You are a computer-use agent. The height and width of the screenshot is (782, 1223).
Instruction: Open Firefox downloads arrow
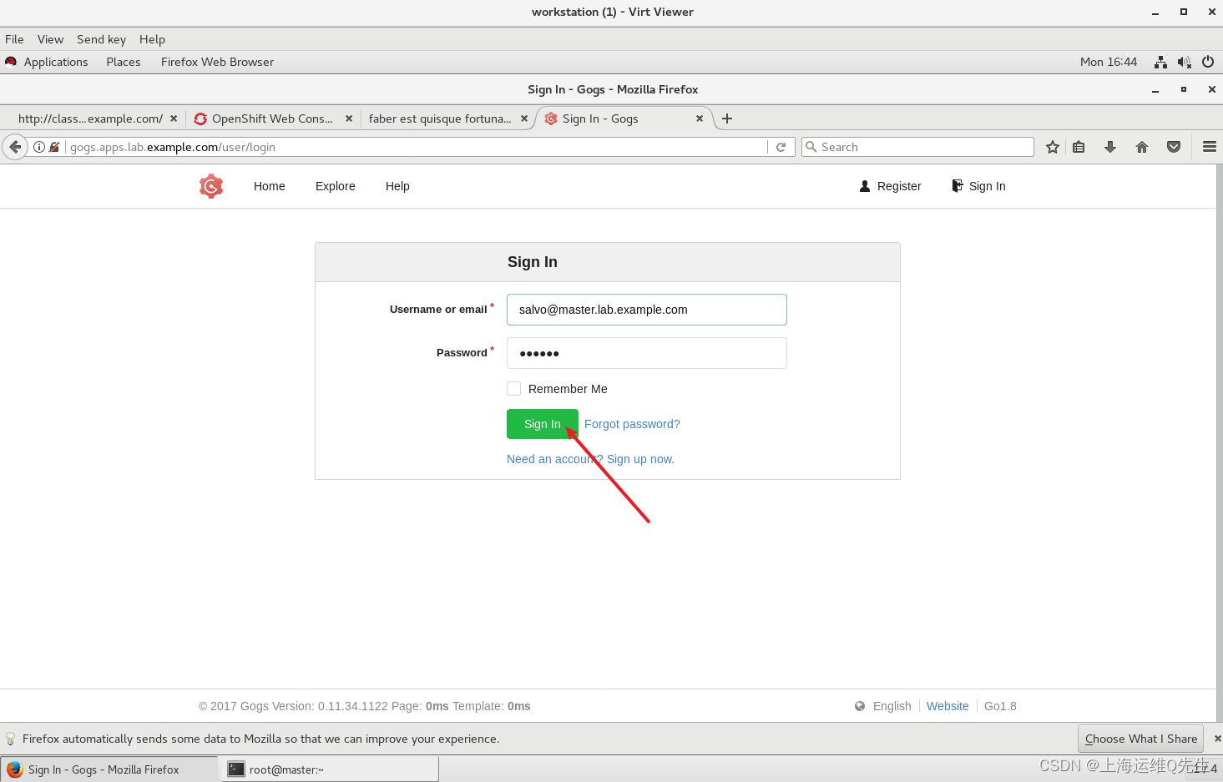coord(1110,147)
